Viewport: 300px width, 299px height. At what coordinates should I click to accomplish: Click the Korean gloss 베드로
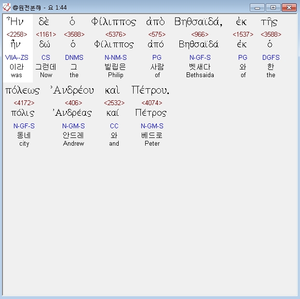point(152,135)
